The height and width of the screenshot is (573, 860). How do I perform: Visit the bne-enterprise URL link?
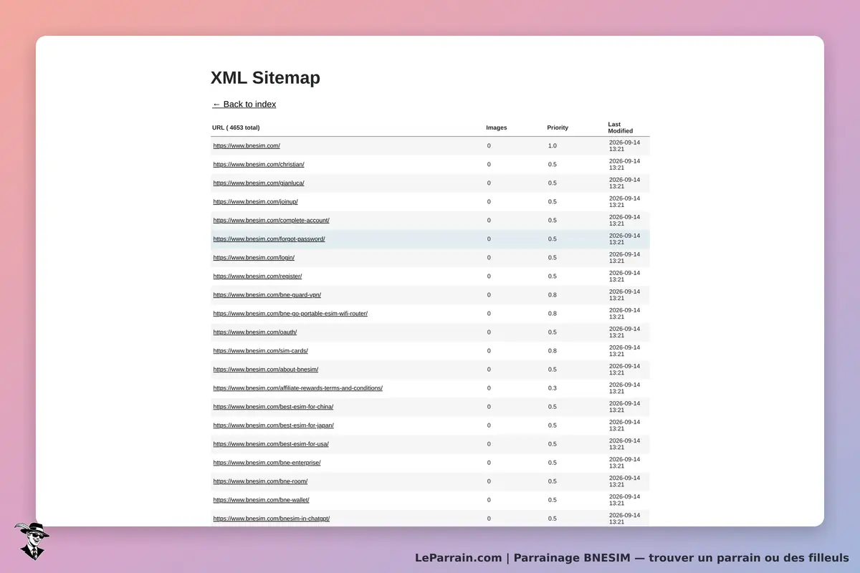[267, 463]
